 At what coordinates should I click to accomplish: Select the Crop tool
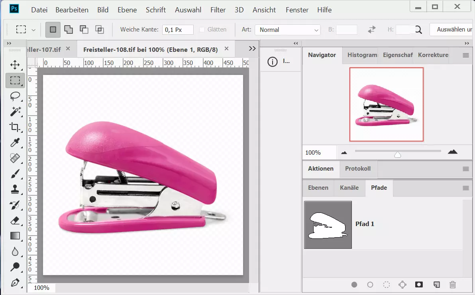point(15,127)
